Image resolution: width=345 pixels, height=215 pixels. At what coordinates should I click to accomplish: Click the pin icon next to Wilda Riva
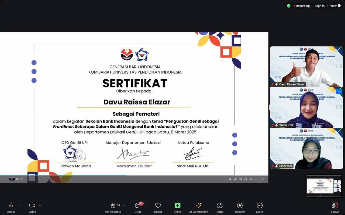(277, 125)
